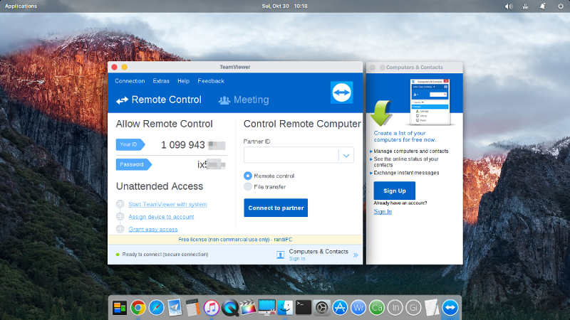Click the Sign Up button in Computers & Contacts window
The width and height of the screenshot is (570, 320).
pyautogui.click(x=395, y=191)
